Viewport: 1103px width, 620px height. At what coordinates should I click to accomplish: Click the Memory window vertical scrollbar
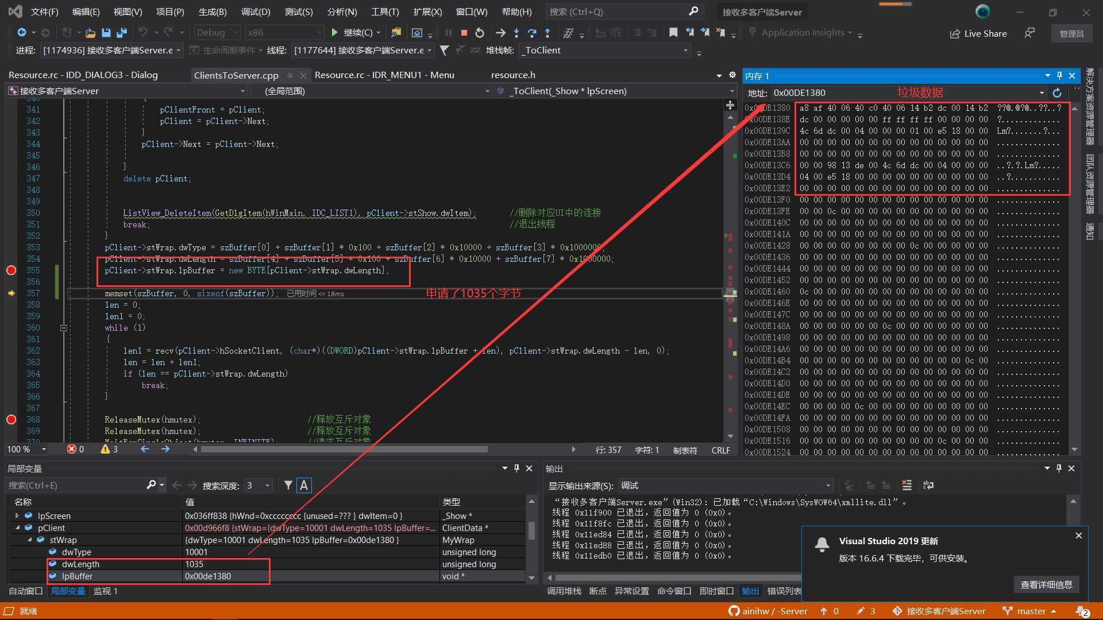click(x=1075, y=278)
